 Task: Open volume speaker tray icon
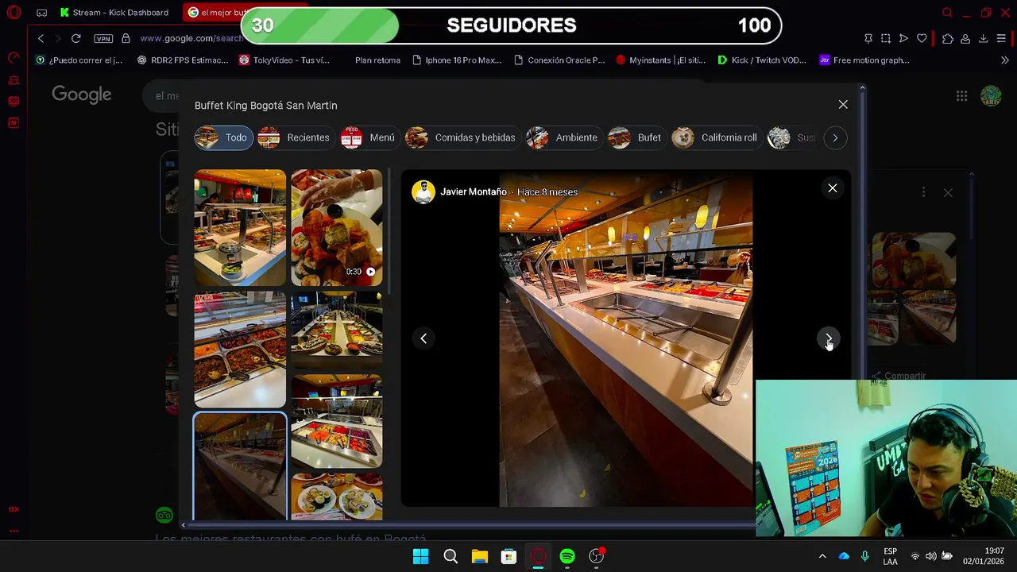(930, 556)
